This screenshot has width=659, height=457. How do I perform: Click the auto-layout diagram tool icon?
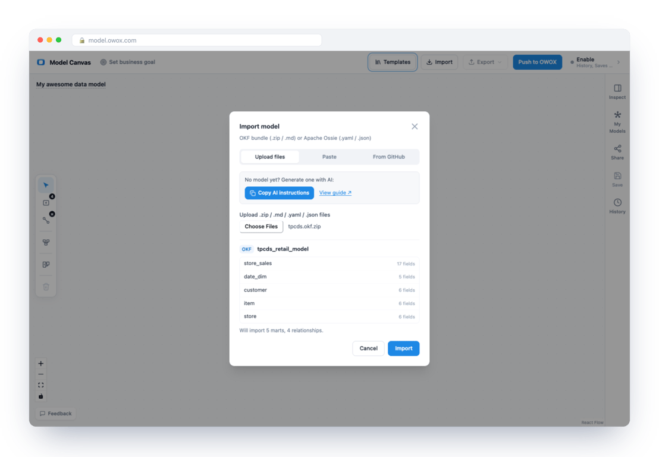point(46,243)
